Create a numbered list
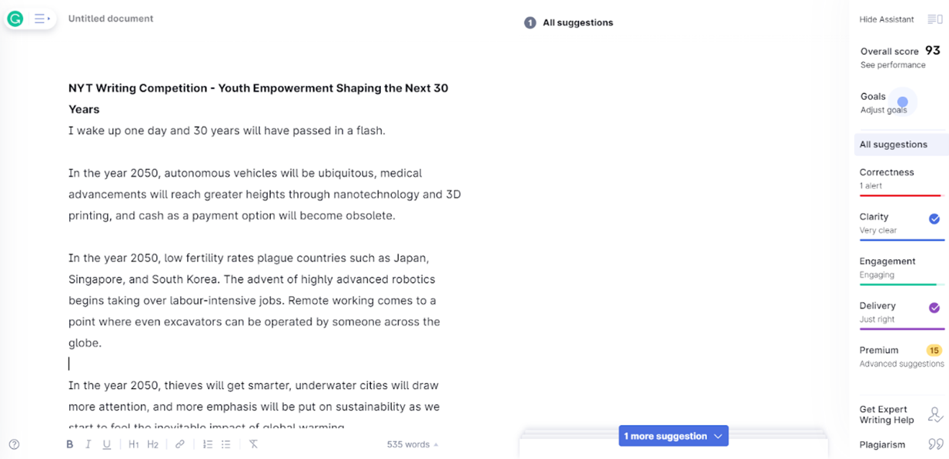Screen dimensions: 949x459 [x=208, y=444]
